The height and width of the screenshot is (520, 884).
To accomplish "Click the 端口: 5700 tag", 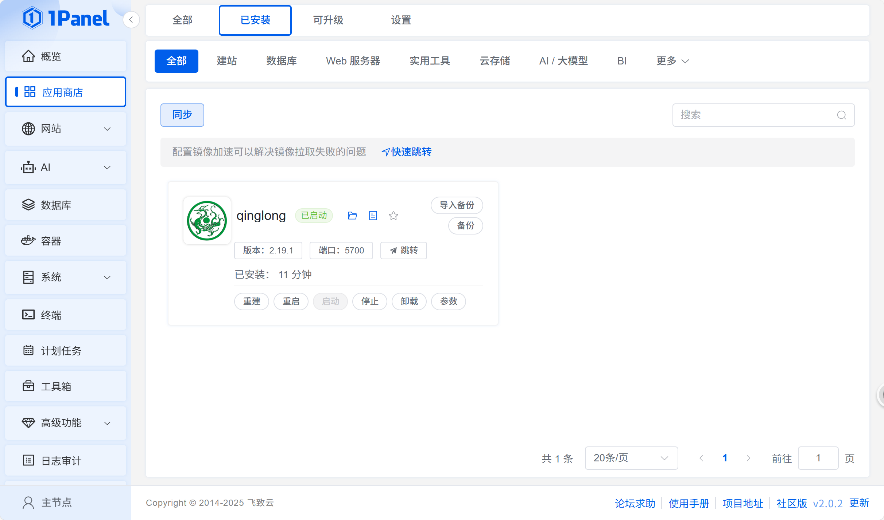I will pyautogui.click(x=341, y=250).
